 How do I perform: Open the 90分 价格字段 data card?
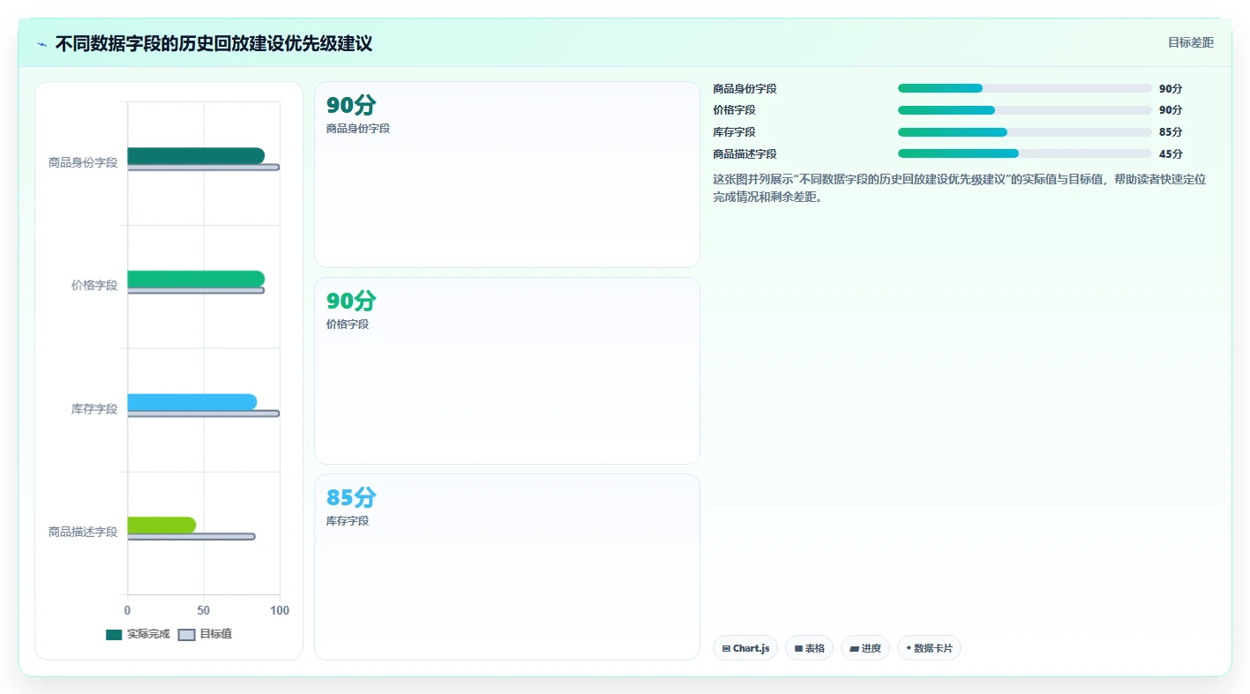coord(507,370)
